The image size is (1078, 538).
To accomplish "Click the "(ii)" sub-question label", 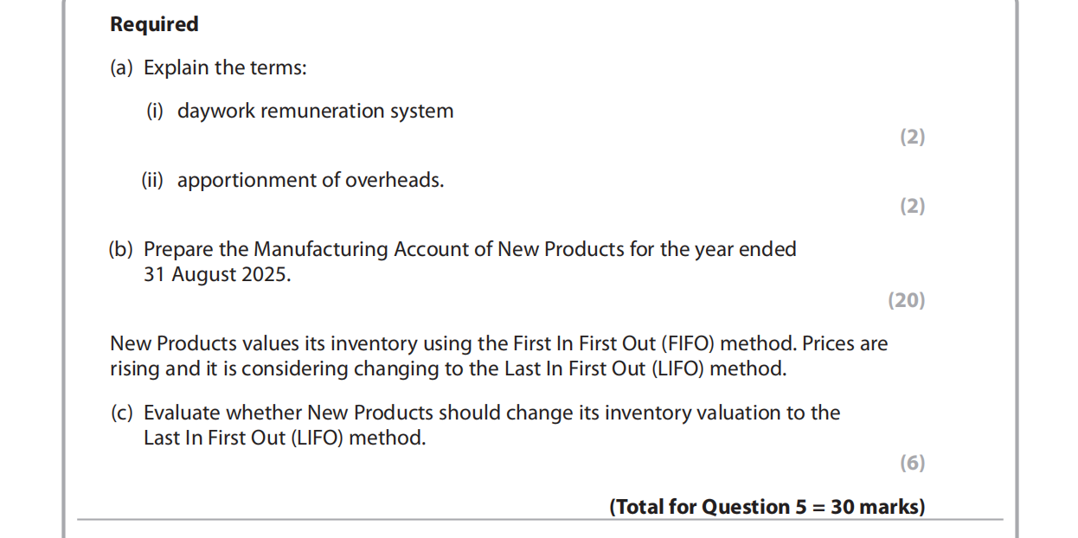I will [x=152, y=180].
